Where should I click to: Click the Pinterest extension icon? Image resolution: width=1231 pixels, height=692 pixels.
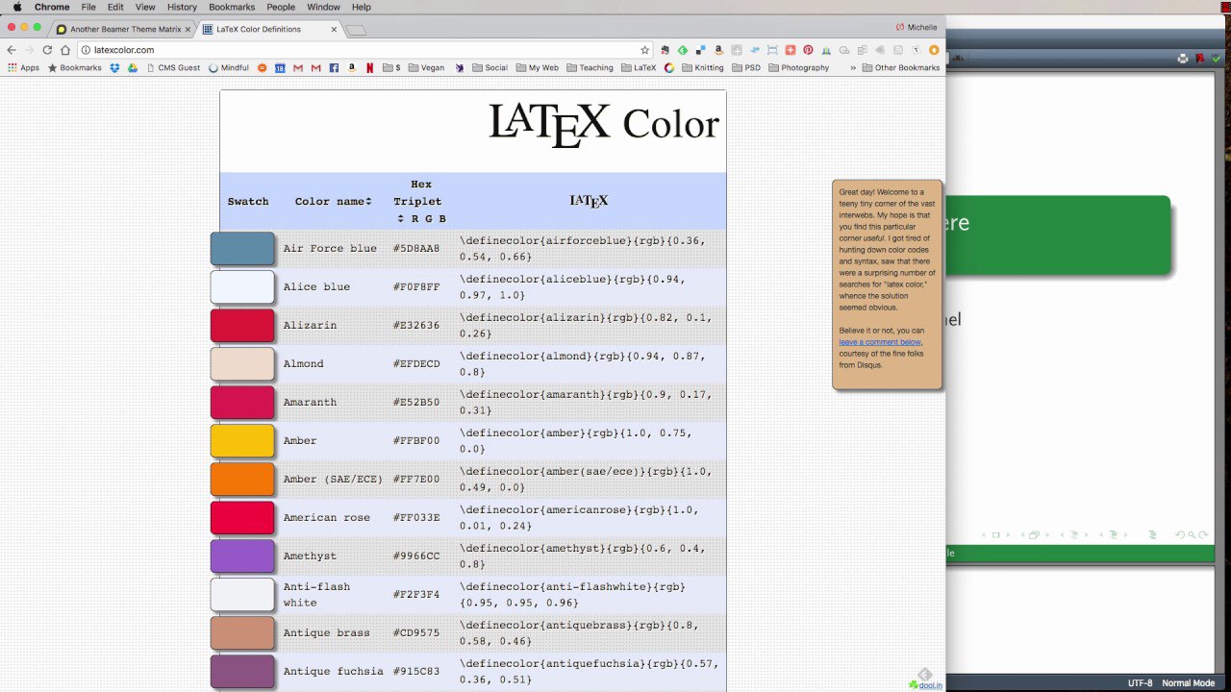pos(808,50)
